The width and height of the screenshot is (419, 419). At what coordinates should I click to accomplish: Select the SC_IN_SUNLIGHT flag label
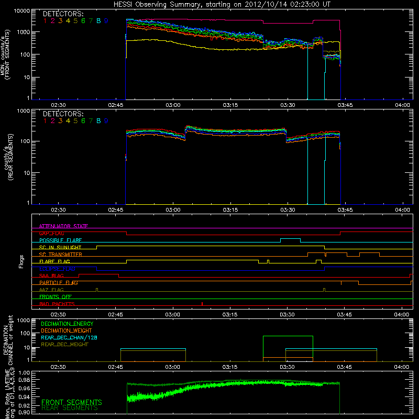click(x=60, y=247)
